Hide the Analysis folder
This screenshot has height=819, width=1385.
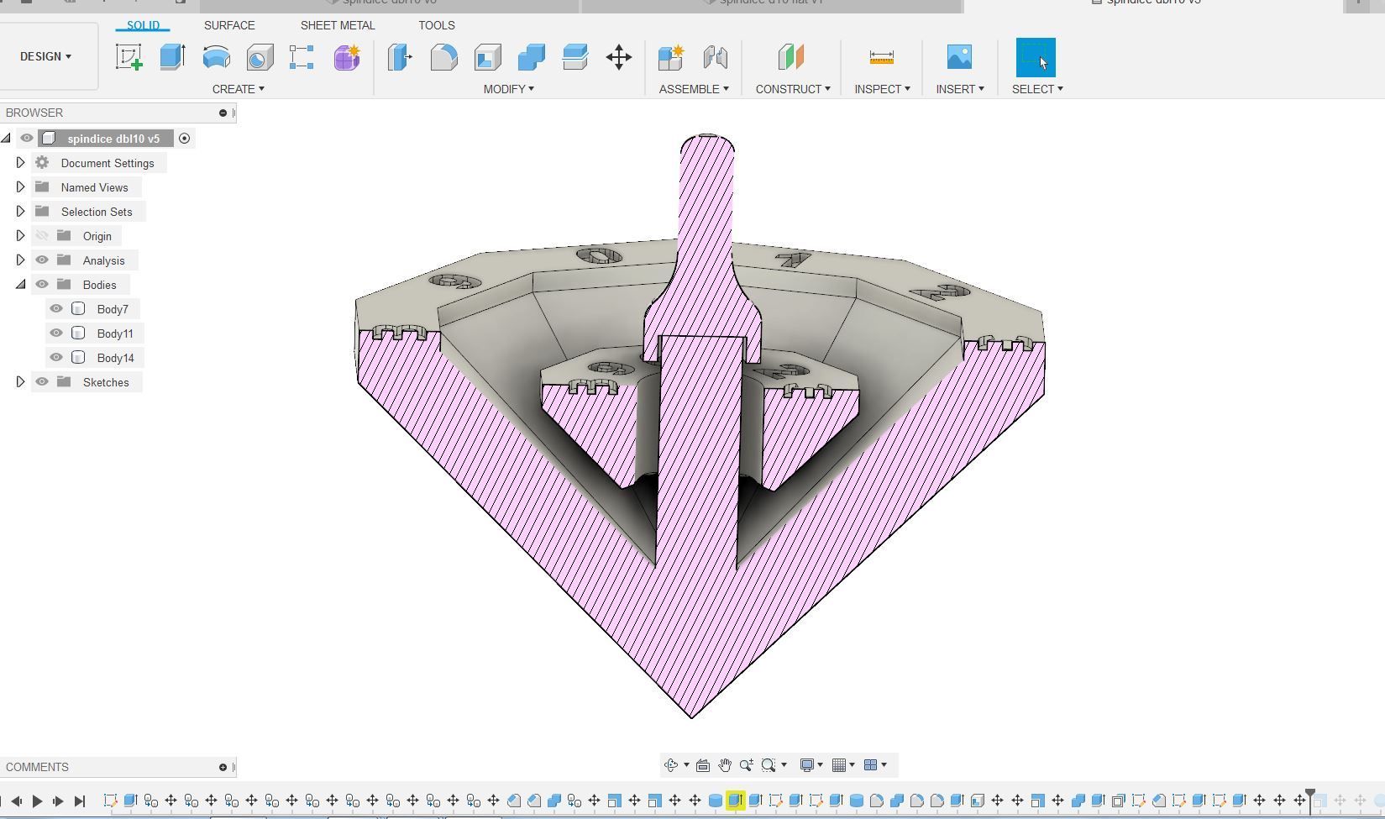pyautogui.click(x=42, y=260)
